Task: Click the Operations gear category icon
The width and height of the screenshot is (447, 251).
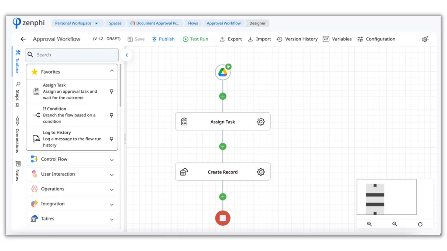Action: click(34, 189)
